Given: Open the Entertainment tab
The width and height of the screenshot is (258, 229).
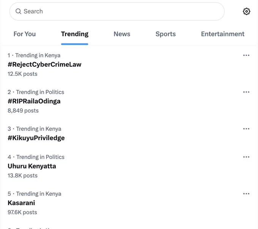Looking at the screenshot, I should click(x=223, y=34).
